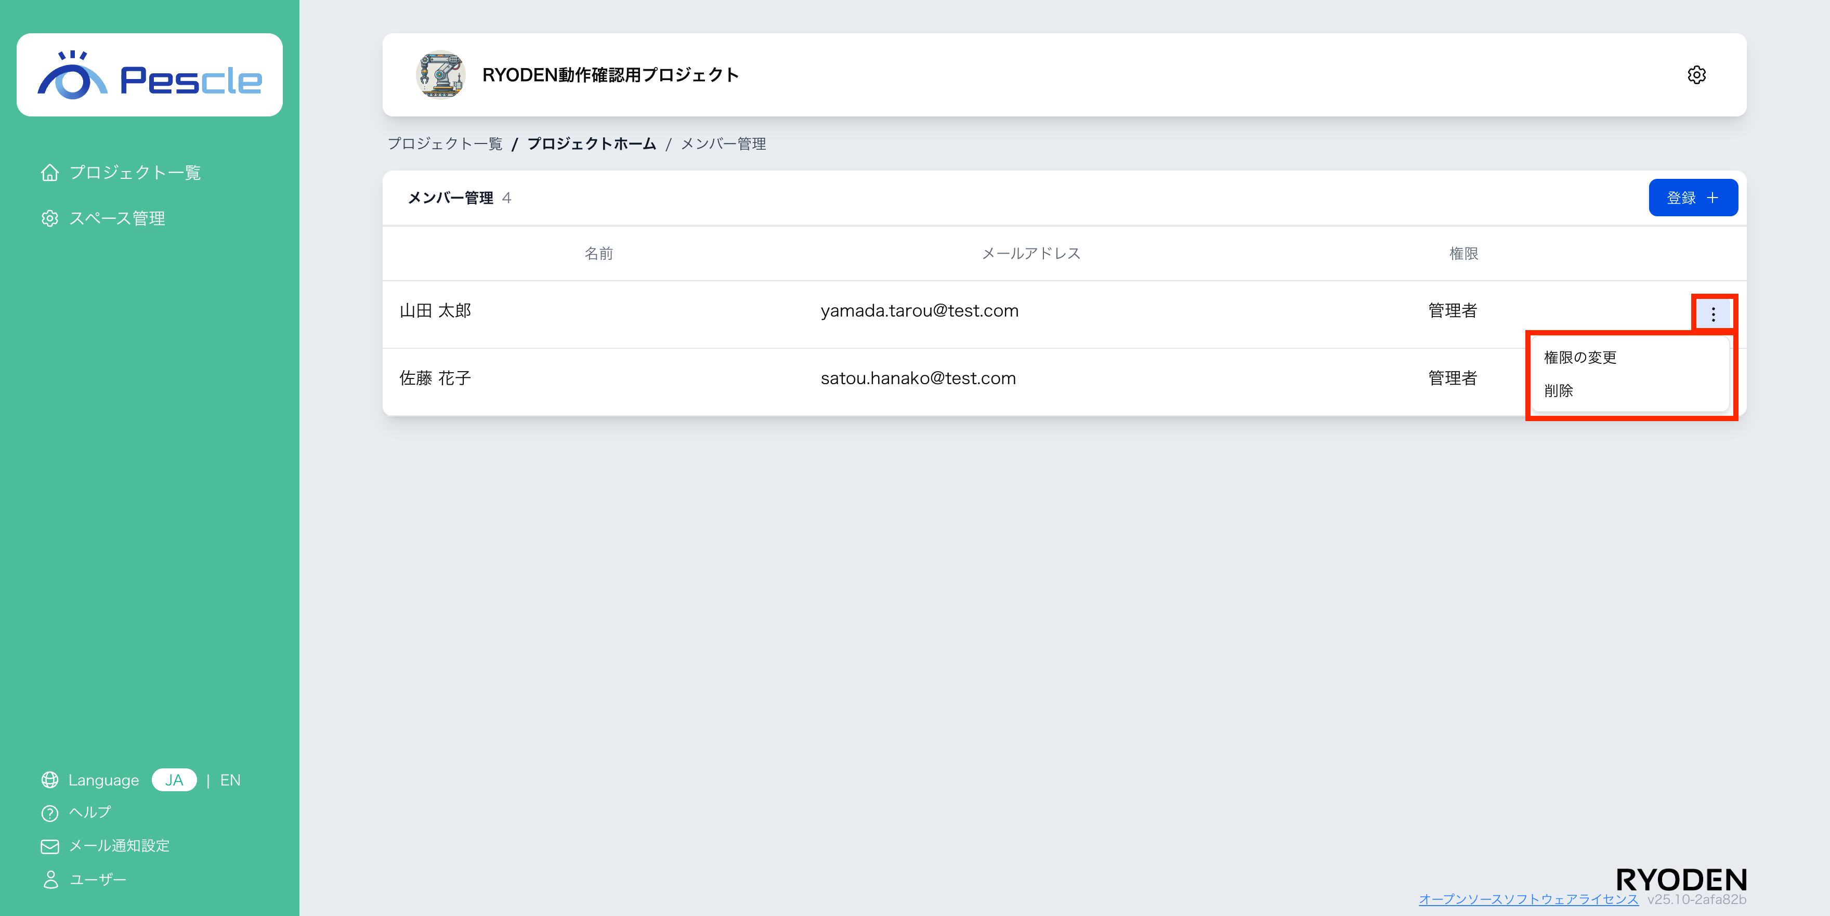
Task: Open ヘルプ via the question mark icon
Action: pyautogui.click(x=50, y=812)
